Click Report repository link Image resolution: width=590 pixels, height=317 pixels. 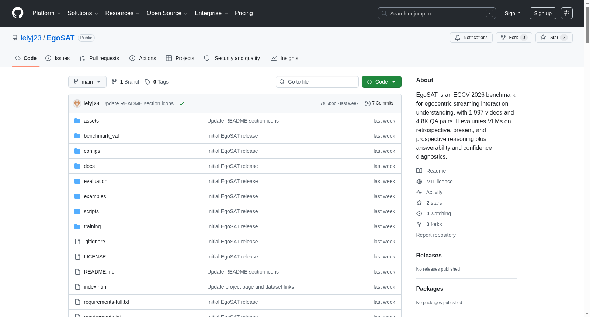(436, 235)
